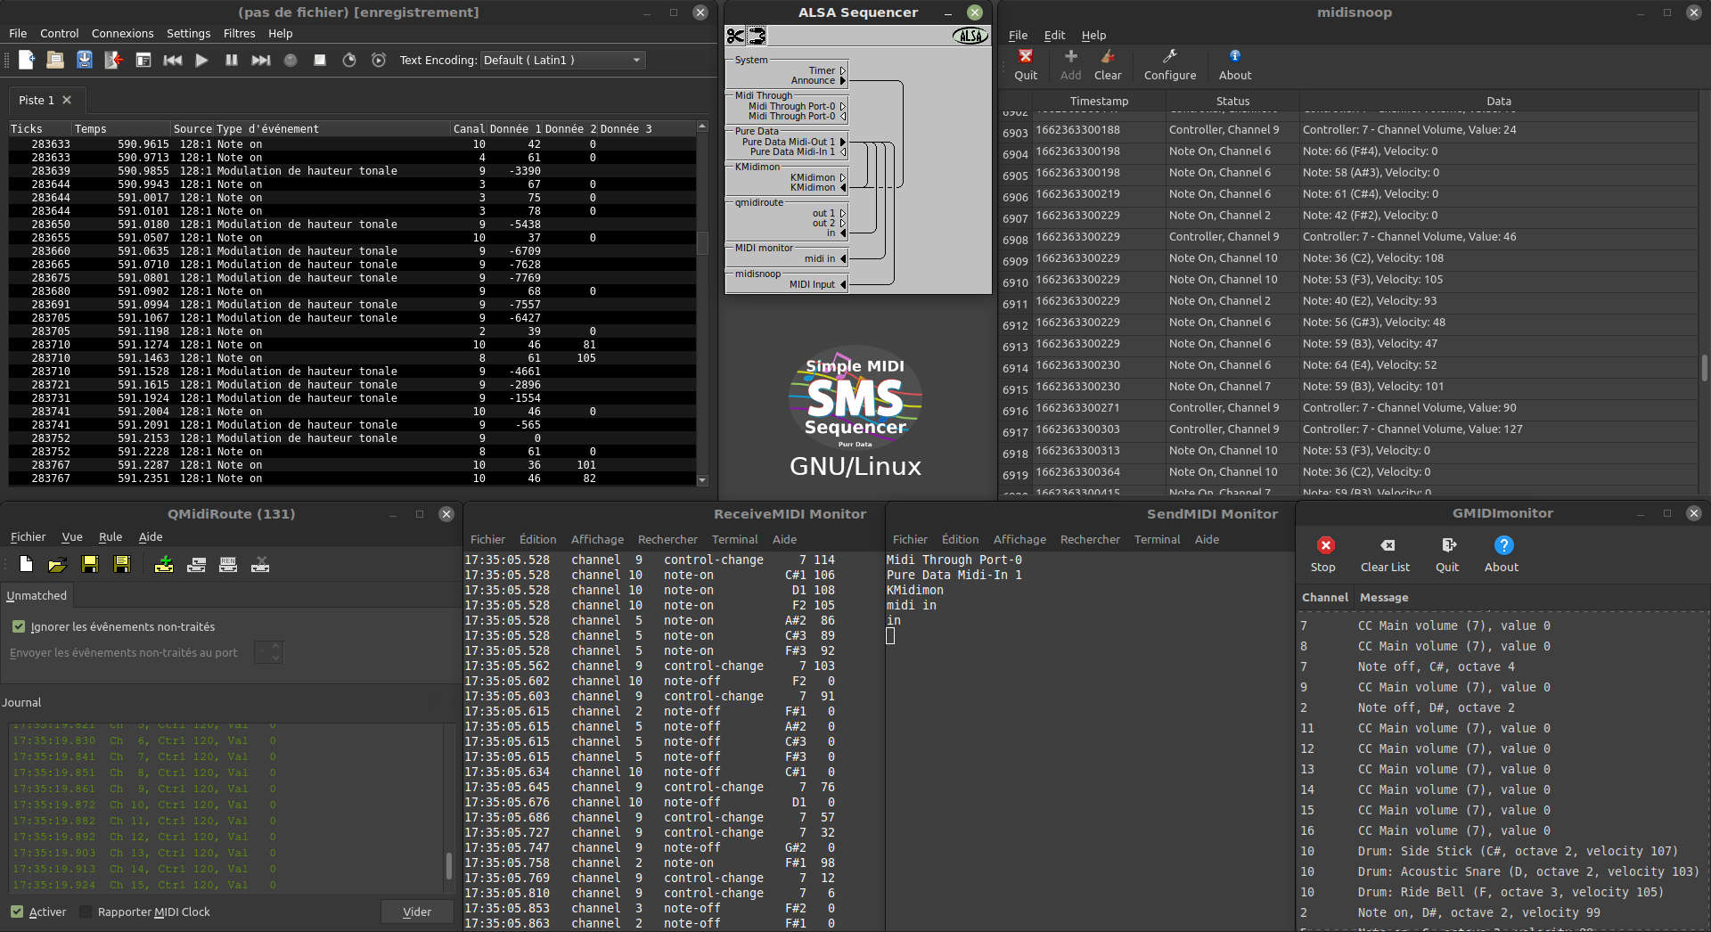This screenshot has width=1711, height=932.
Task: Click the Add plus icon in midisnoop
Action: [x=1071, y=56]
